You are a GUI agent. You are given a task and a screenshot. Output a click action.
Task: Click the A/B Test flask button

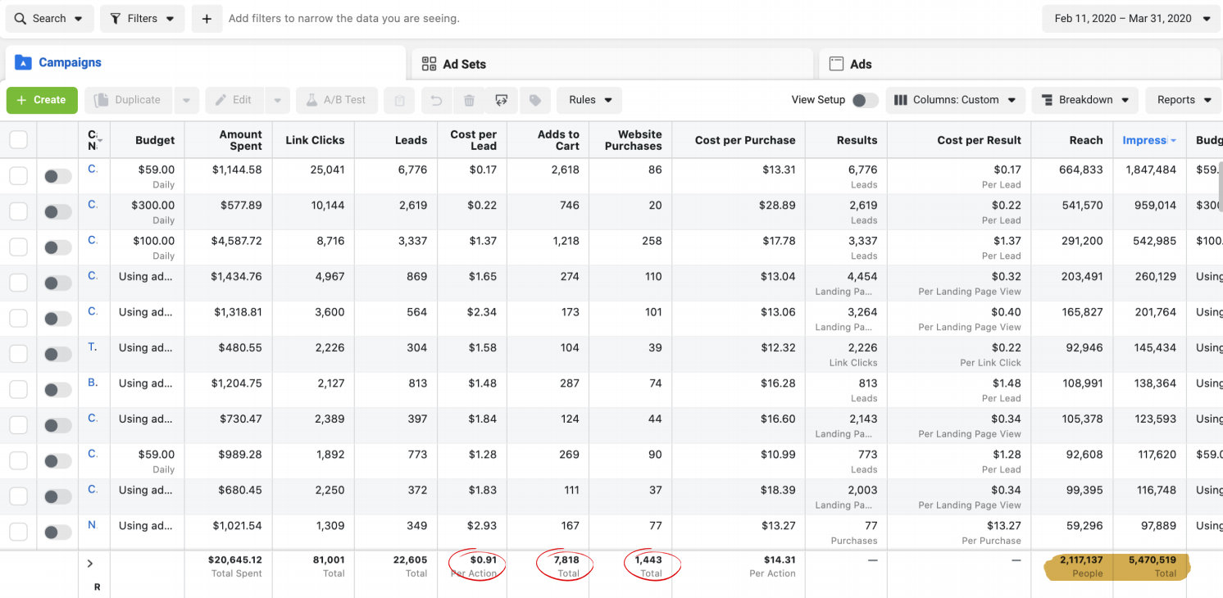336,100
